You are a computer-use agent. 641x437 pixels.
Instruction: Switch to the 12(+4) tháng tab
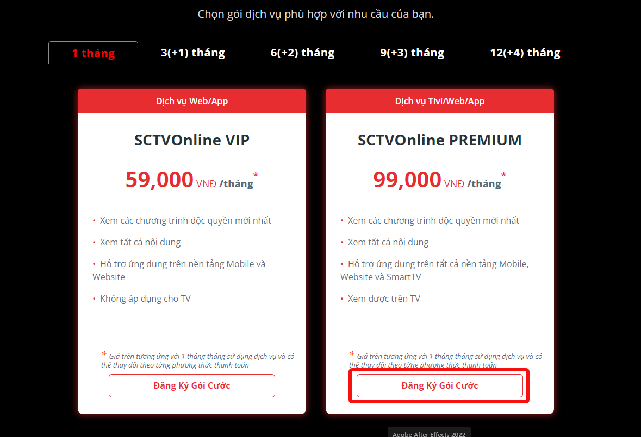(x=525, y=53)
